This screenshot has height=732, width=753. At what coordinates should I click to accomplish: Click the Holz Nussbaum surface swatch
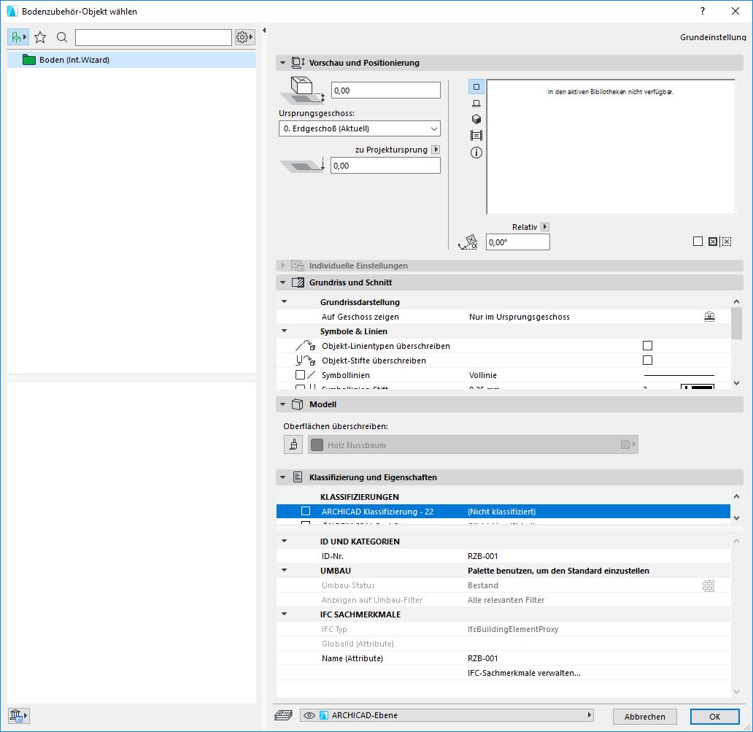pyautogui.click(x=317, y=444)
